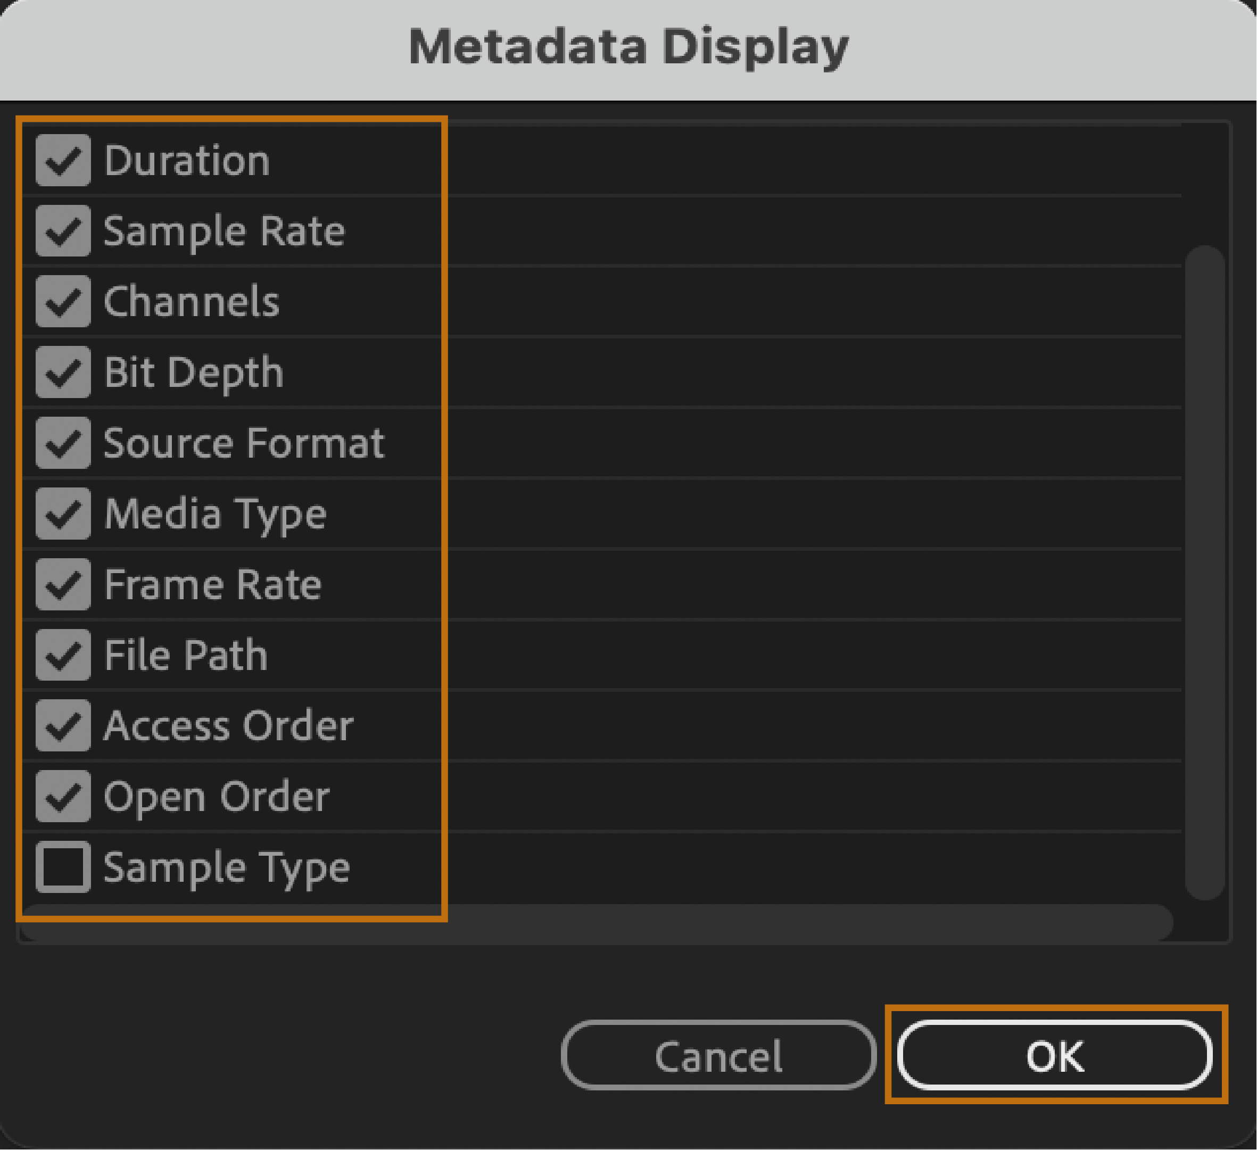Uncheck the Frame Rate option

[62, 584]
